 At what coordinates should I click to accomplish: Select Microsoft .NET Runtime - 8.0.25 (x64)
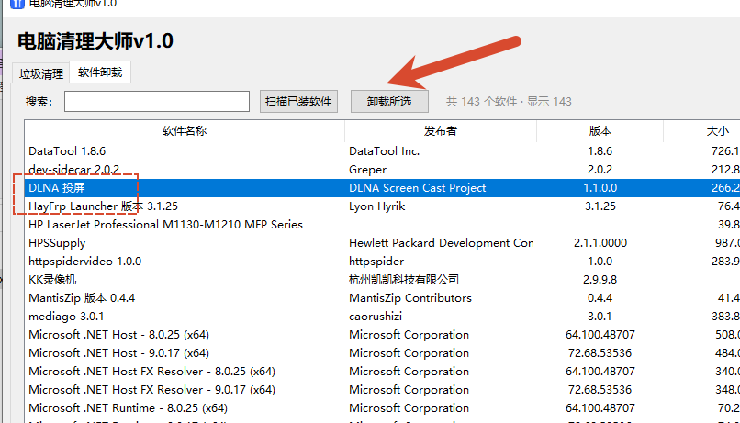(x=382, y=408)
